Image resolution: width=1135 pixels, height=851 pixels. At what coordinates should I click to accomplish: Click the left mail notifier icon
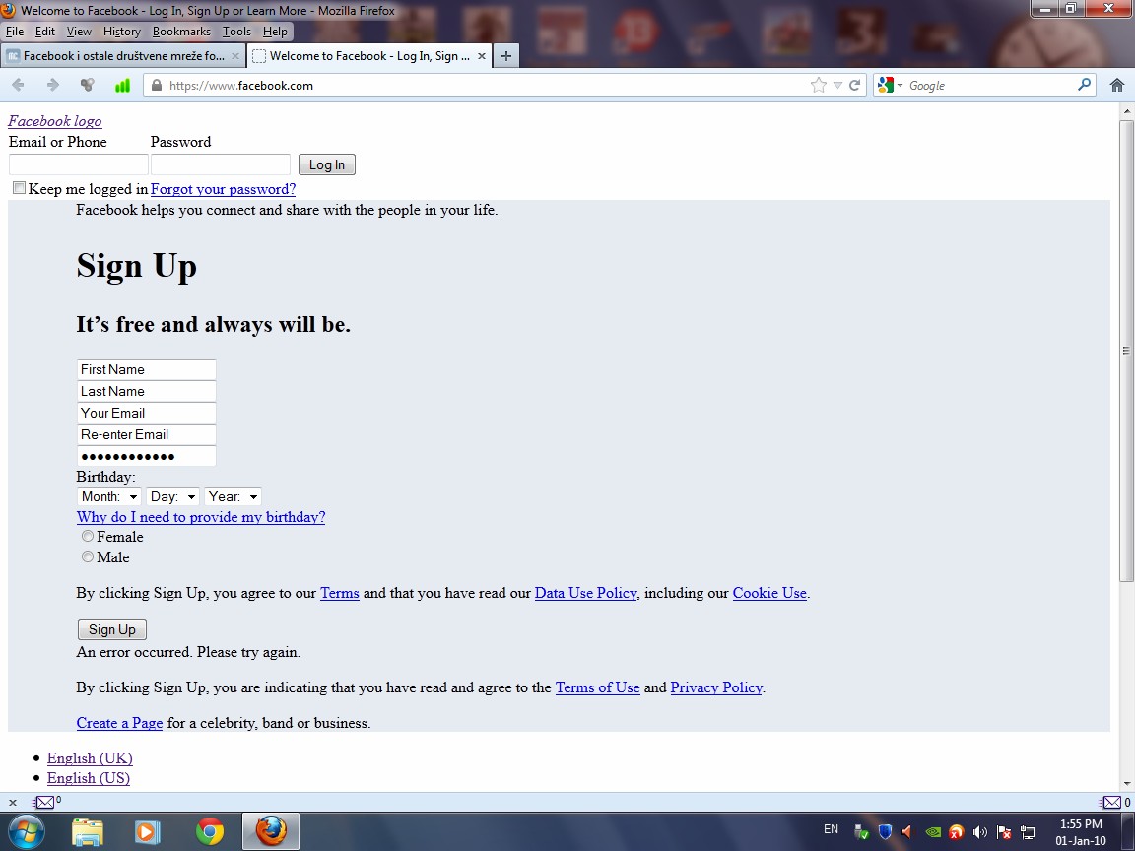tap(44, 802)
